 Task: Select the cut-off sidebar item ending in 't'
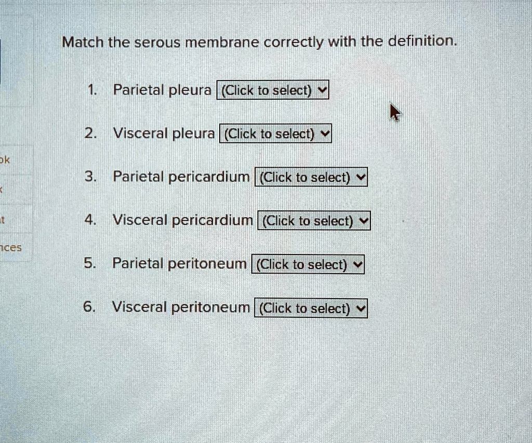[x=3, y=220]
